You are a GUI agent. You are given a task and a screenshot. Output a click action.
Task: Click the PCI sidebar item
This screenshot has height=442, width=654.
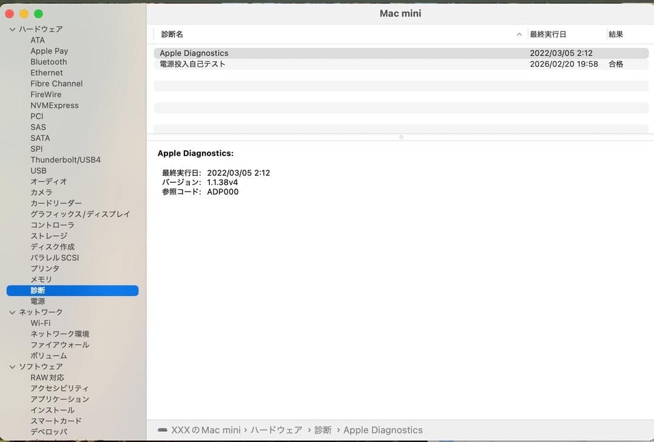point(36,116)
